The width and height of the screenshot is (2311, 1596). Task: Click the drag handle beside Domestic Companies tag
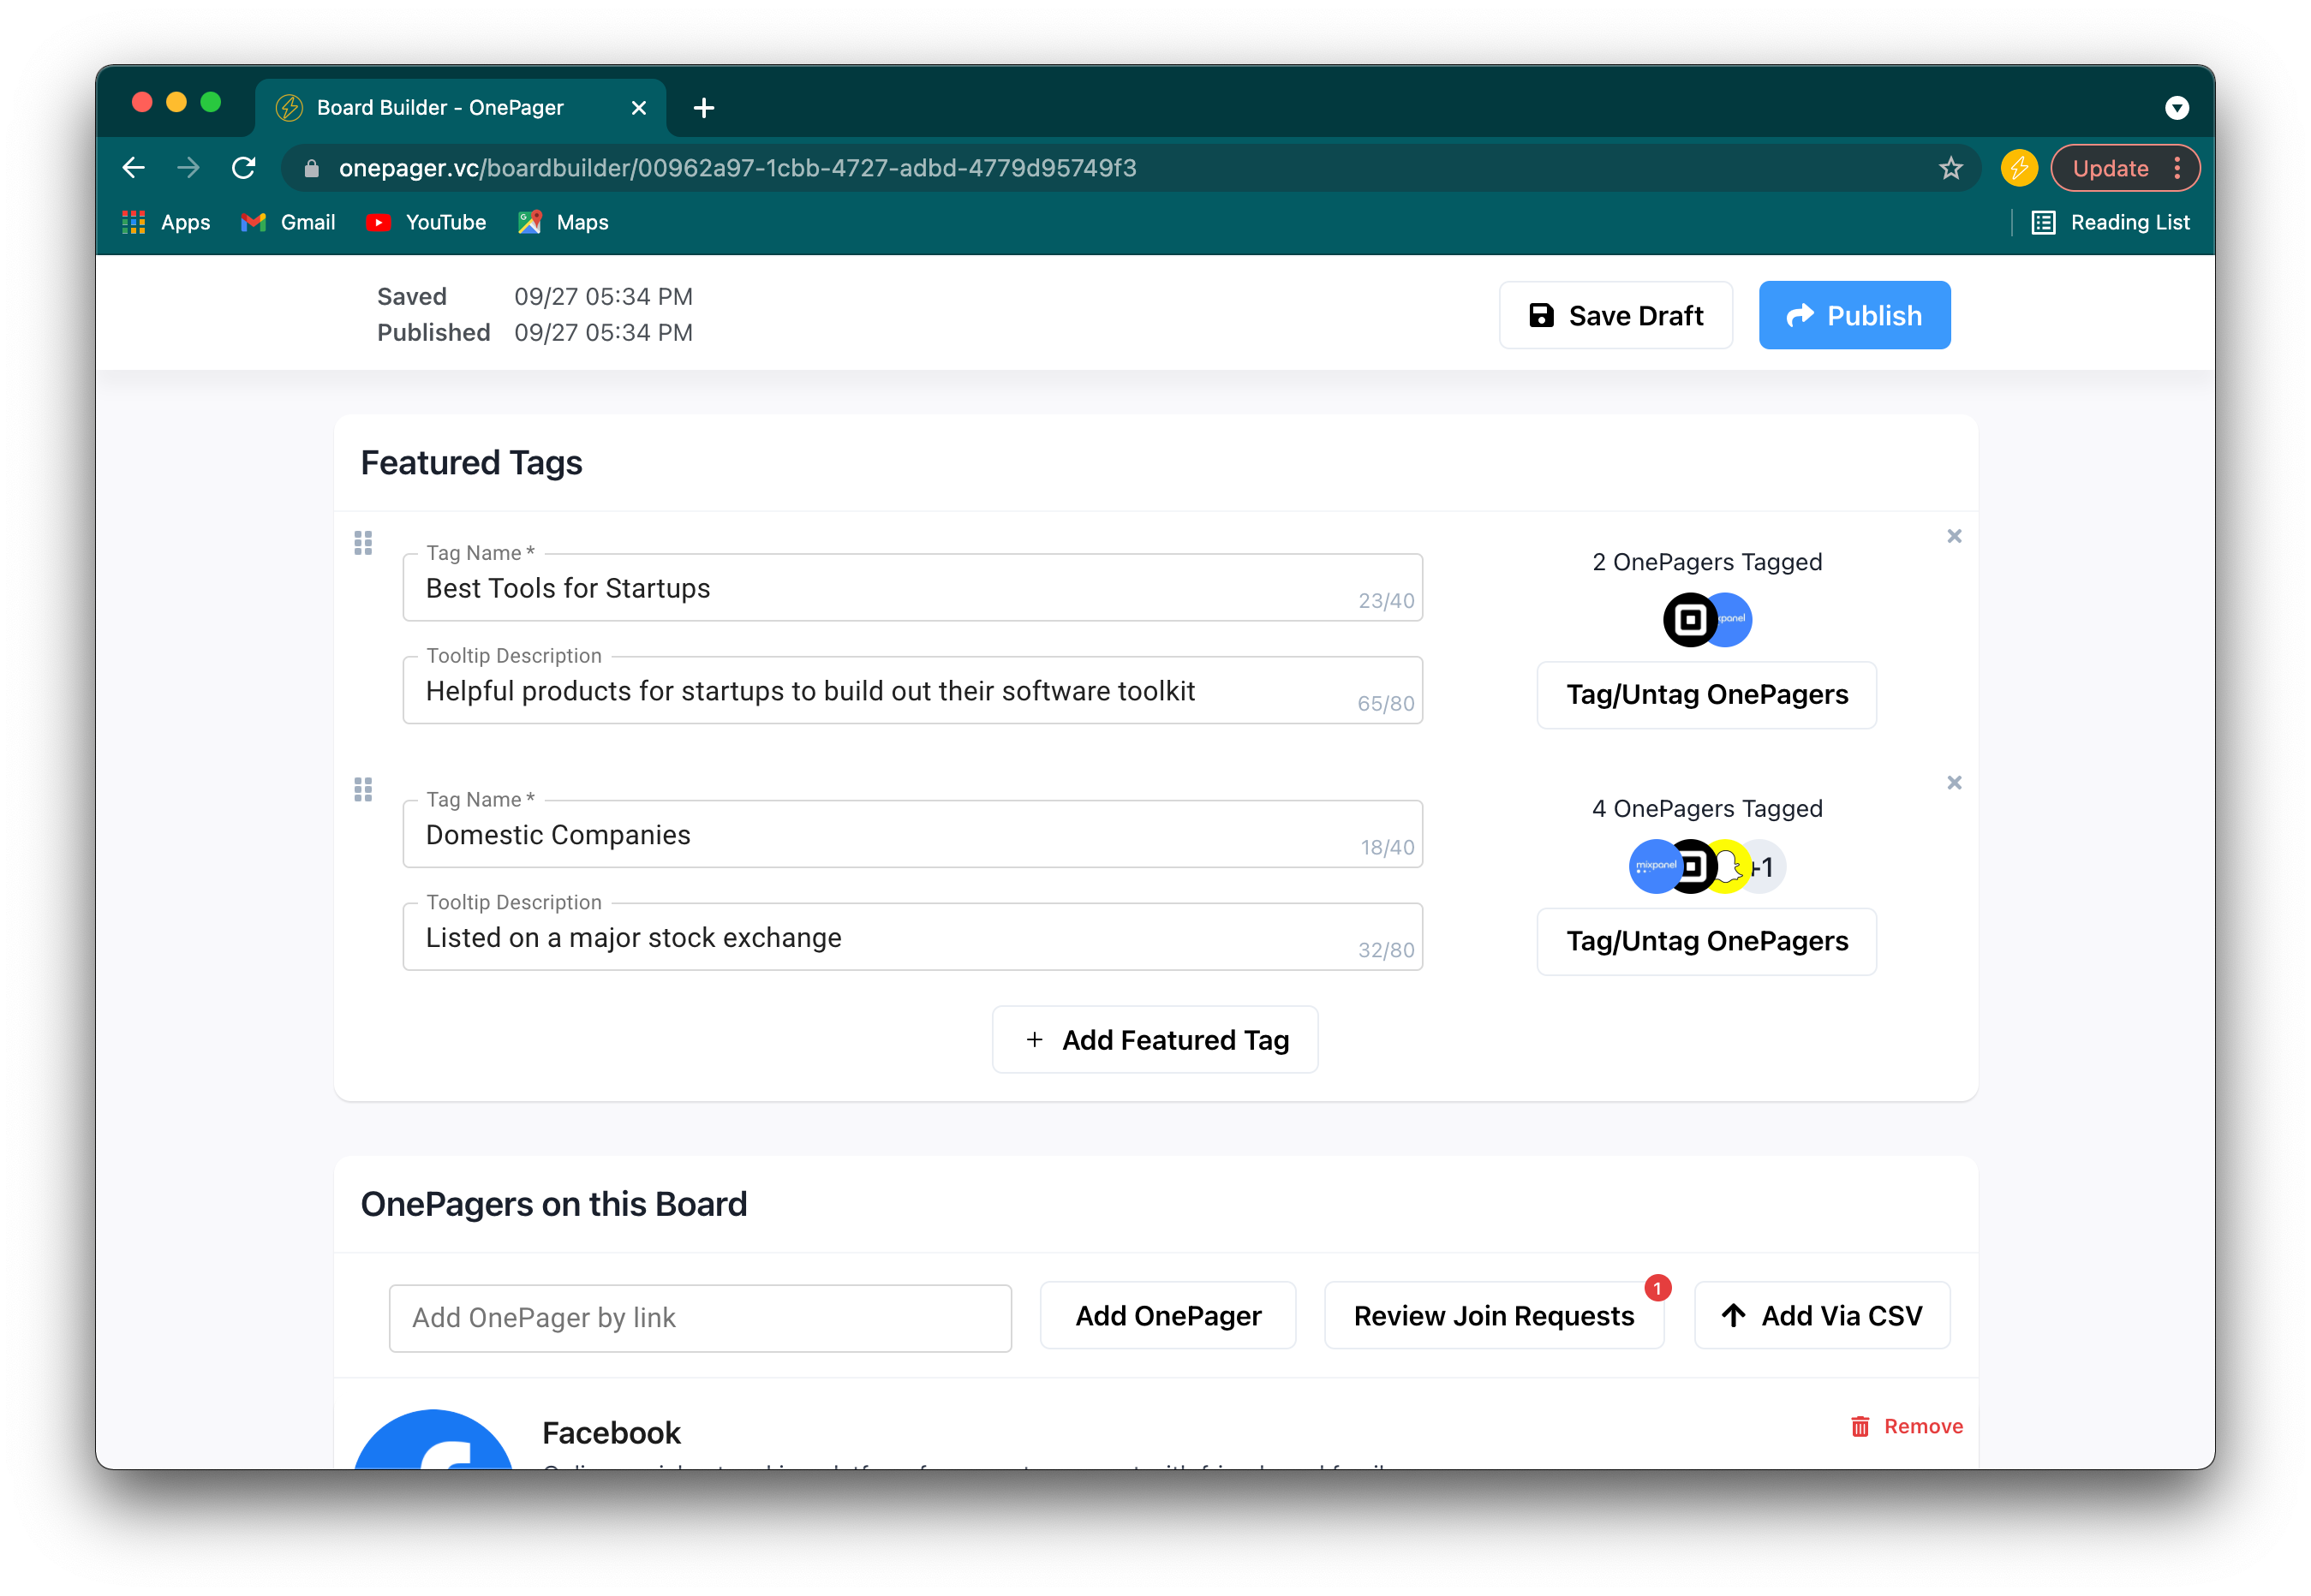[363, 790]
